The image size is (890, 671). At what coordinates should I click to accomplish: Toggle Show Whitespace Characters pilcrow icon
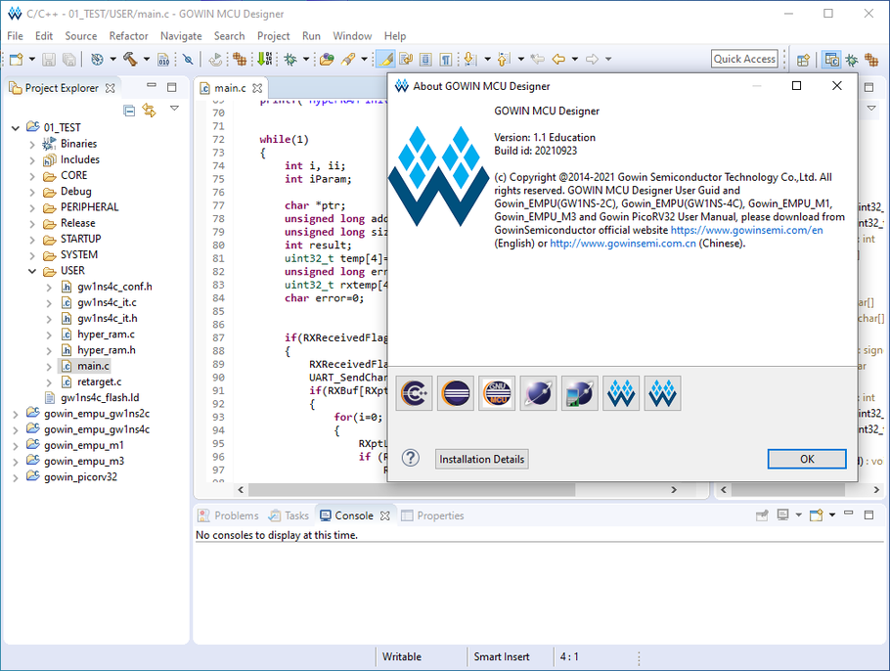(x=446, y=59)
